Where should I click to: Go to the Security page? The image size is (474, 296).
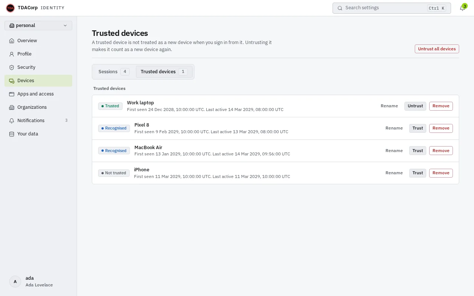[39, 67]
